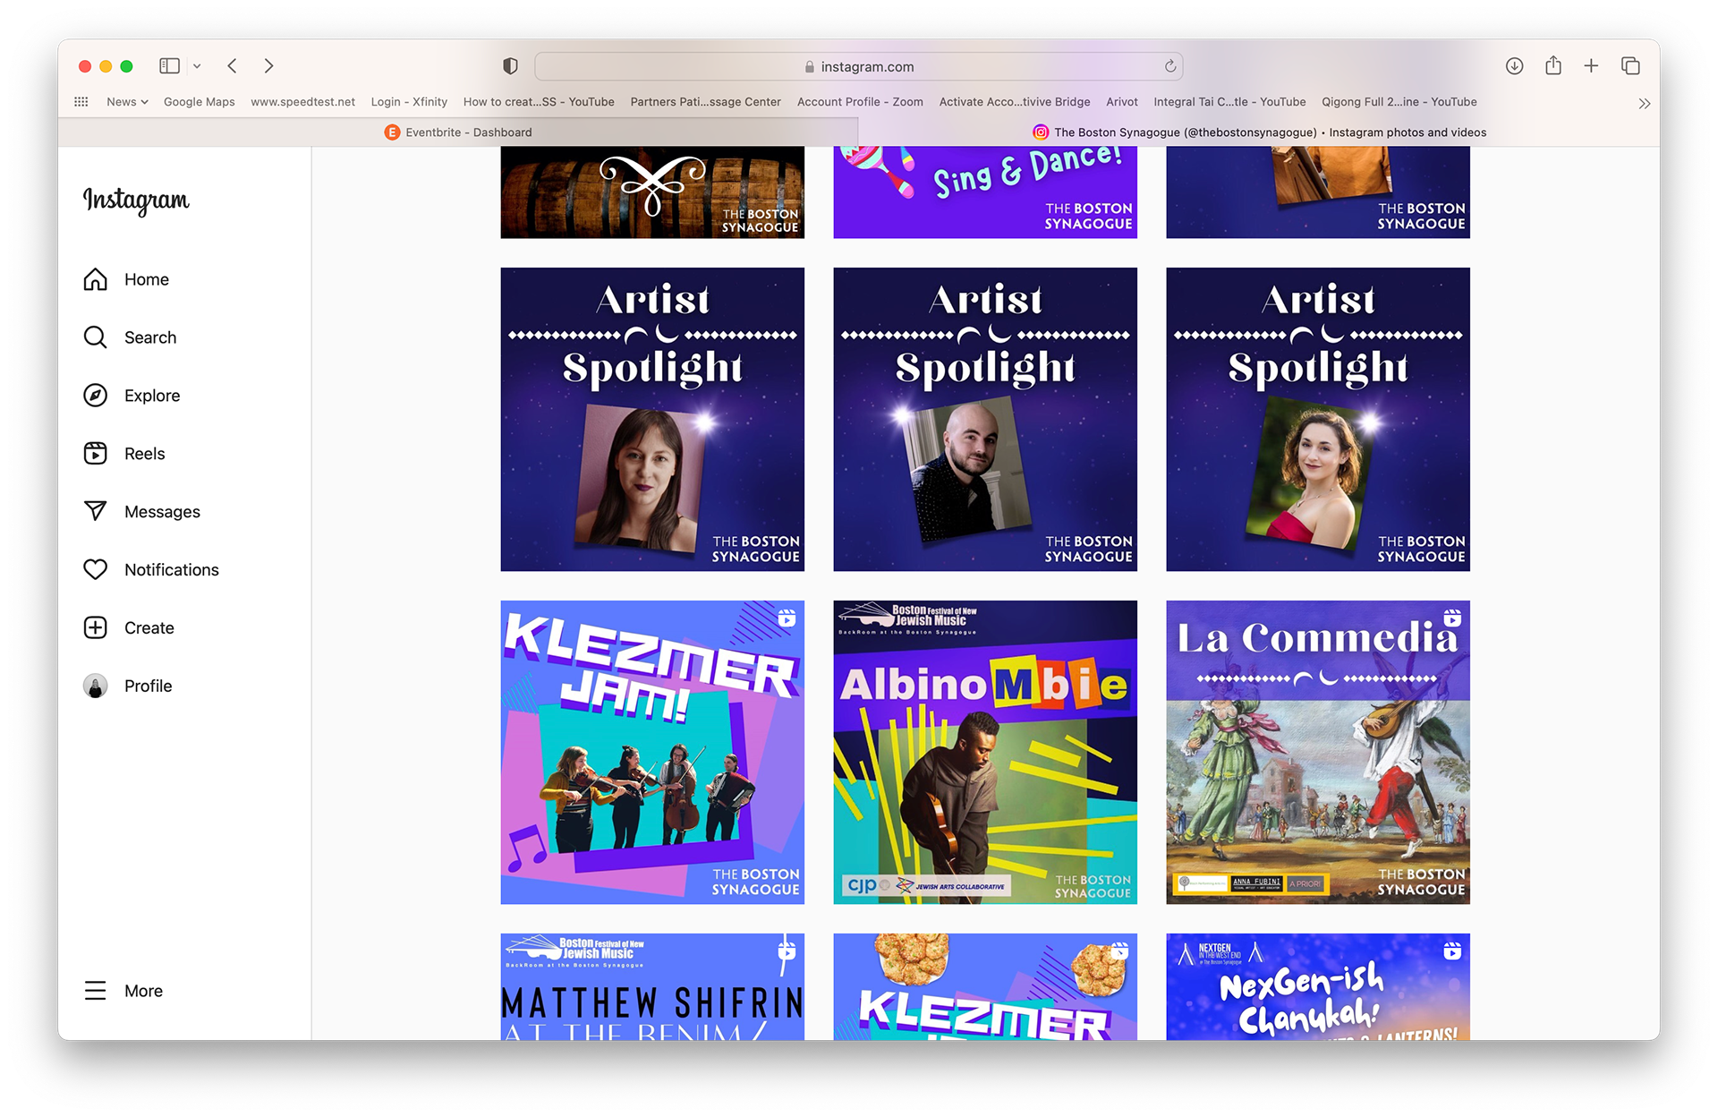Click the Search magnifier icon

coord(96,337)
